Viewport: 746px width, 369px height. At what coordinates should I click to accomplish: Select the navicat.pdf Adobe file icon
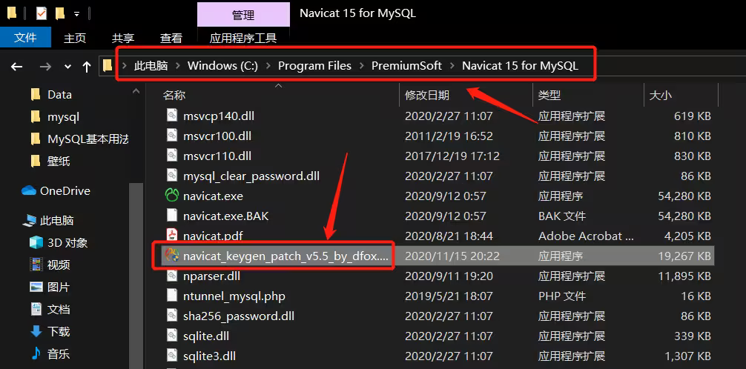[x=171, y=236]
